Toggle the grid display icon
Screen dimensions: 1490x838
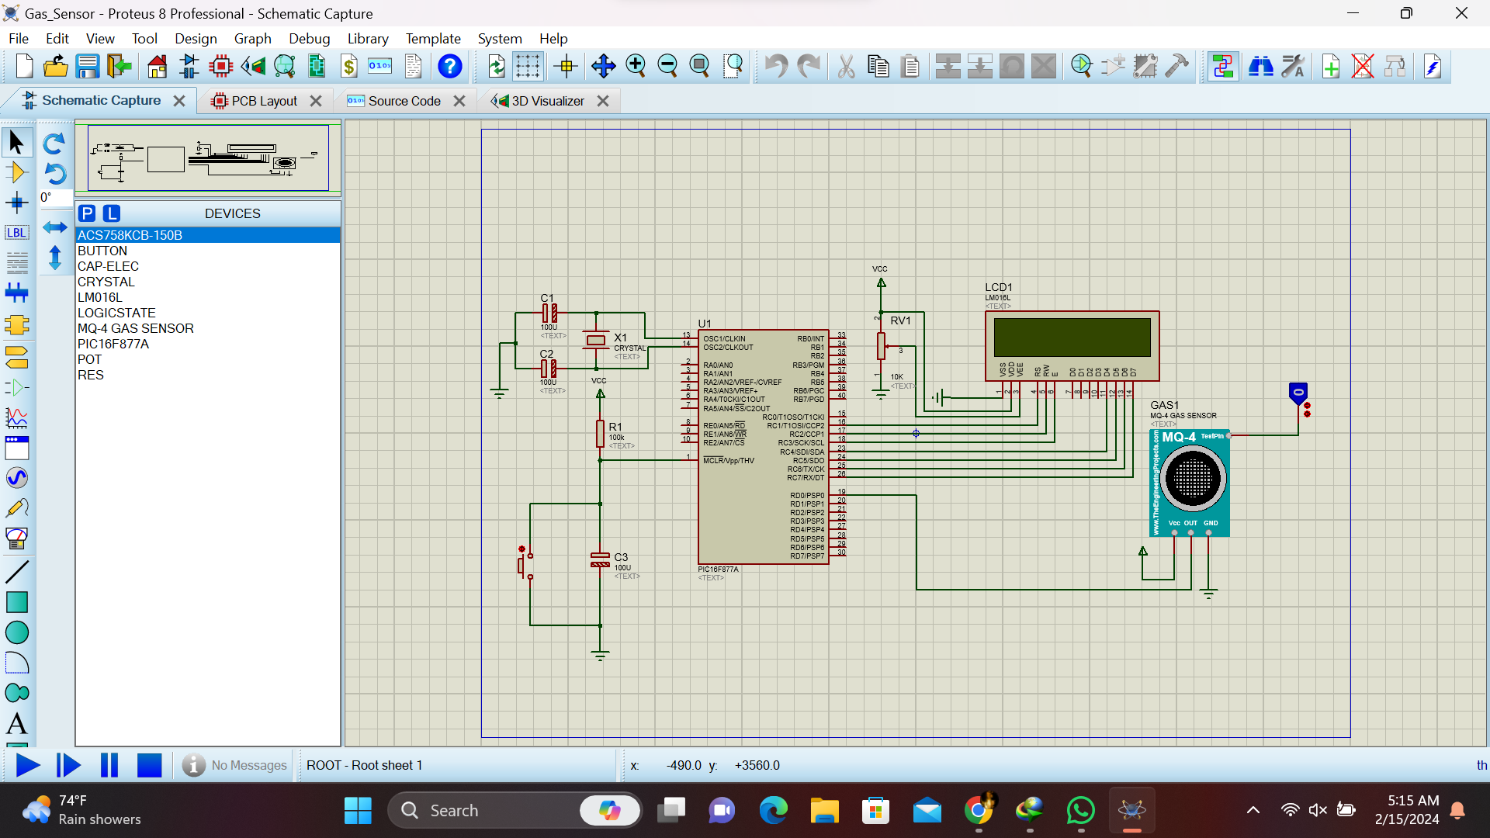528,67
